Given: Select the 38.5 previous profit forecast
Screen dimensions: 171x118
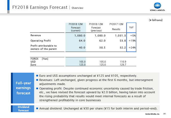Looking at the screenshot, I should [x=102, y=47].
